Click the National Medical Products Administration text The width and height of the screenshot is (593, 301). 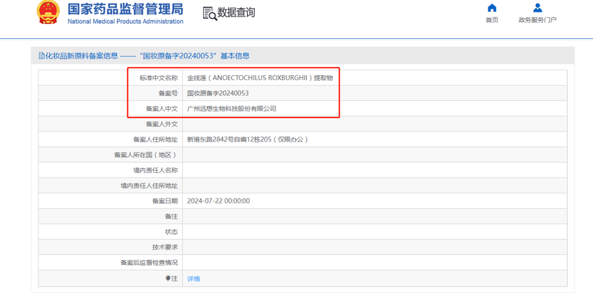[x=125, y=21]
